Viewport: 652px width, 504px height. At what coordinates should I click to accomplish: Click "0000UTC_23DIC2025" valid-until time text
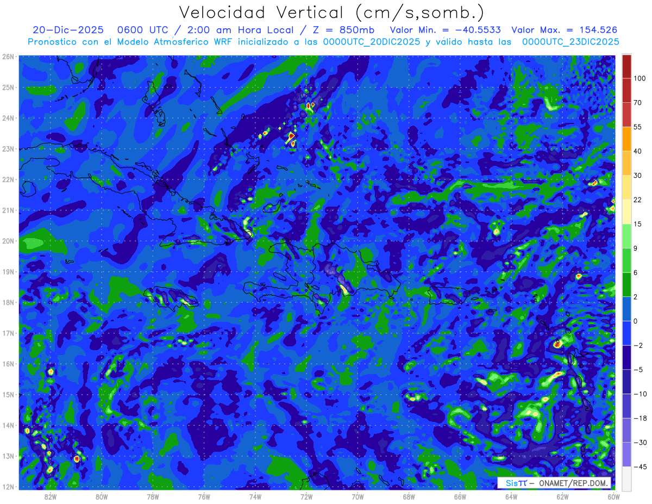[x=570, y=42]
